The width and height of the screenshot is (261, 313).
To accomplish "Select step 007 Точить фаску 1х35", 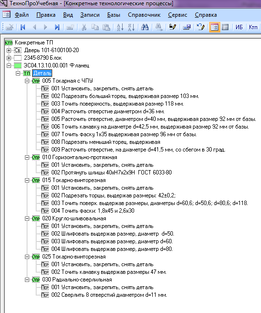I will [x=124, y=134].
